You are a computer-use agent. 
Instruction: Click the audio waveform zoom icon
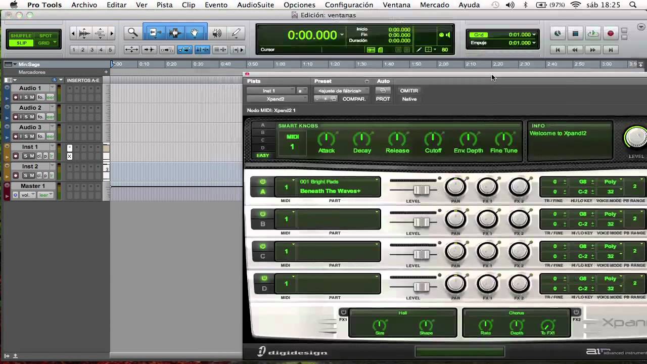point(85,34)
